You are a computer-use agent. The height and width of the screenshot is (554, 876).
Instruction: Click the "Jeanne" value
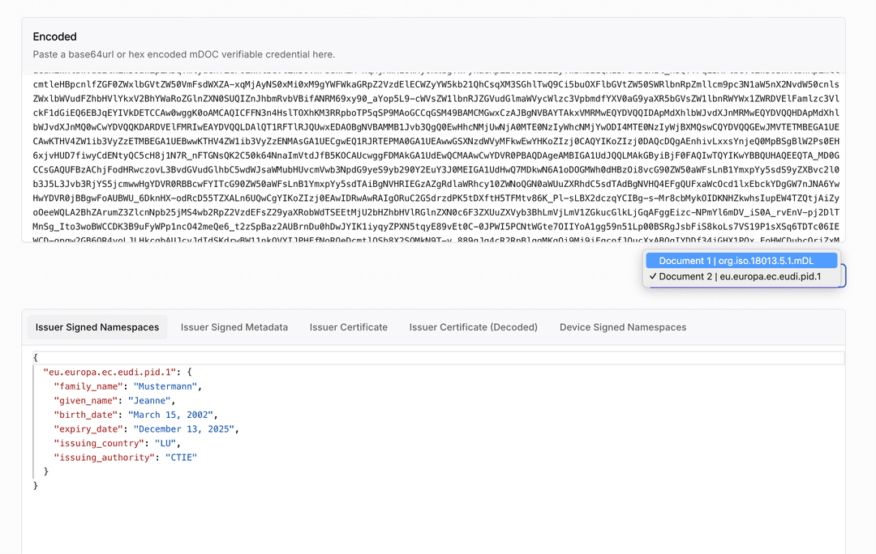click(149, 401)
